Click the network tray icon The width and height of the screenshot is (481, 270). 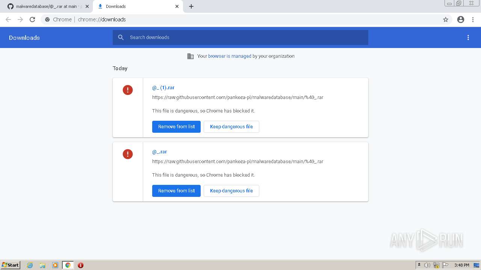436,265
